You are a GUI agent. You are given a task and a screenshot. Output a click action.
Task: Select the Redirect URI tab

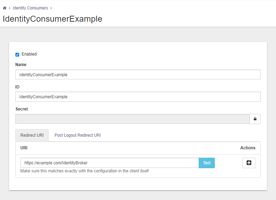pos(32,135)
